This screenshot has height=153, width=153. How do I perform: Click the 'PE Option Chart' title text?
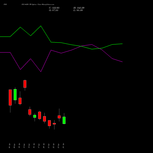[35, 5]
